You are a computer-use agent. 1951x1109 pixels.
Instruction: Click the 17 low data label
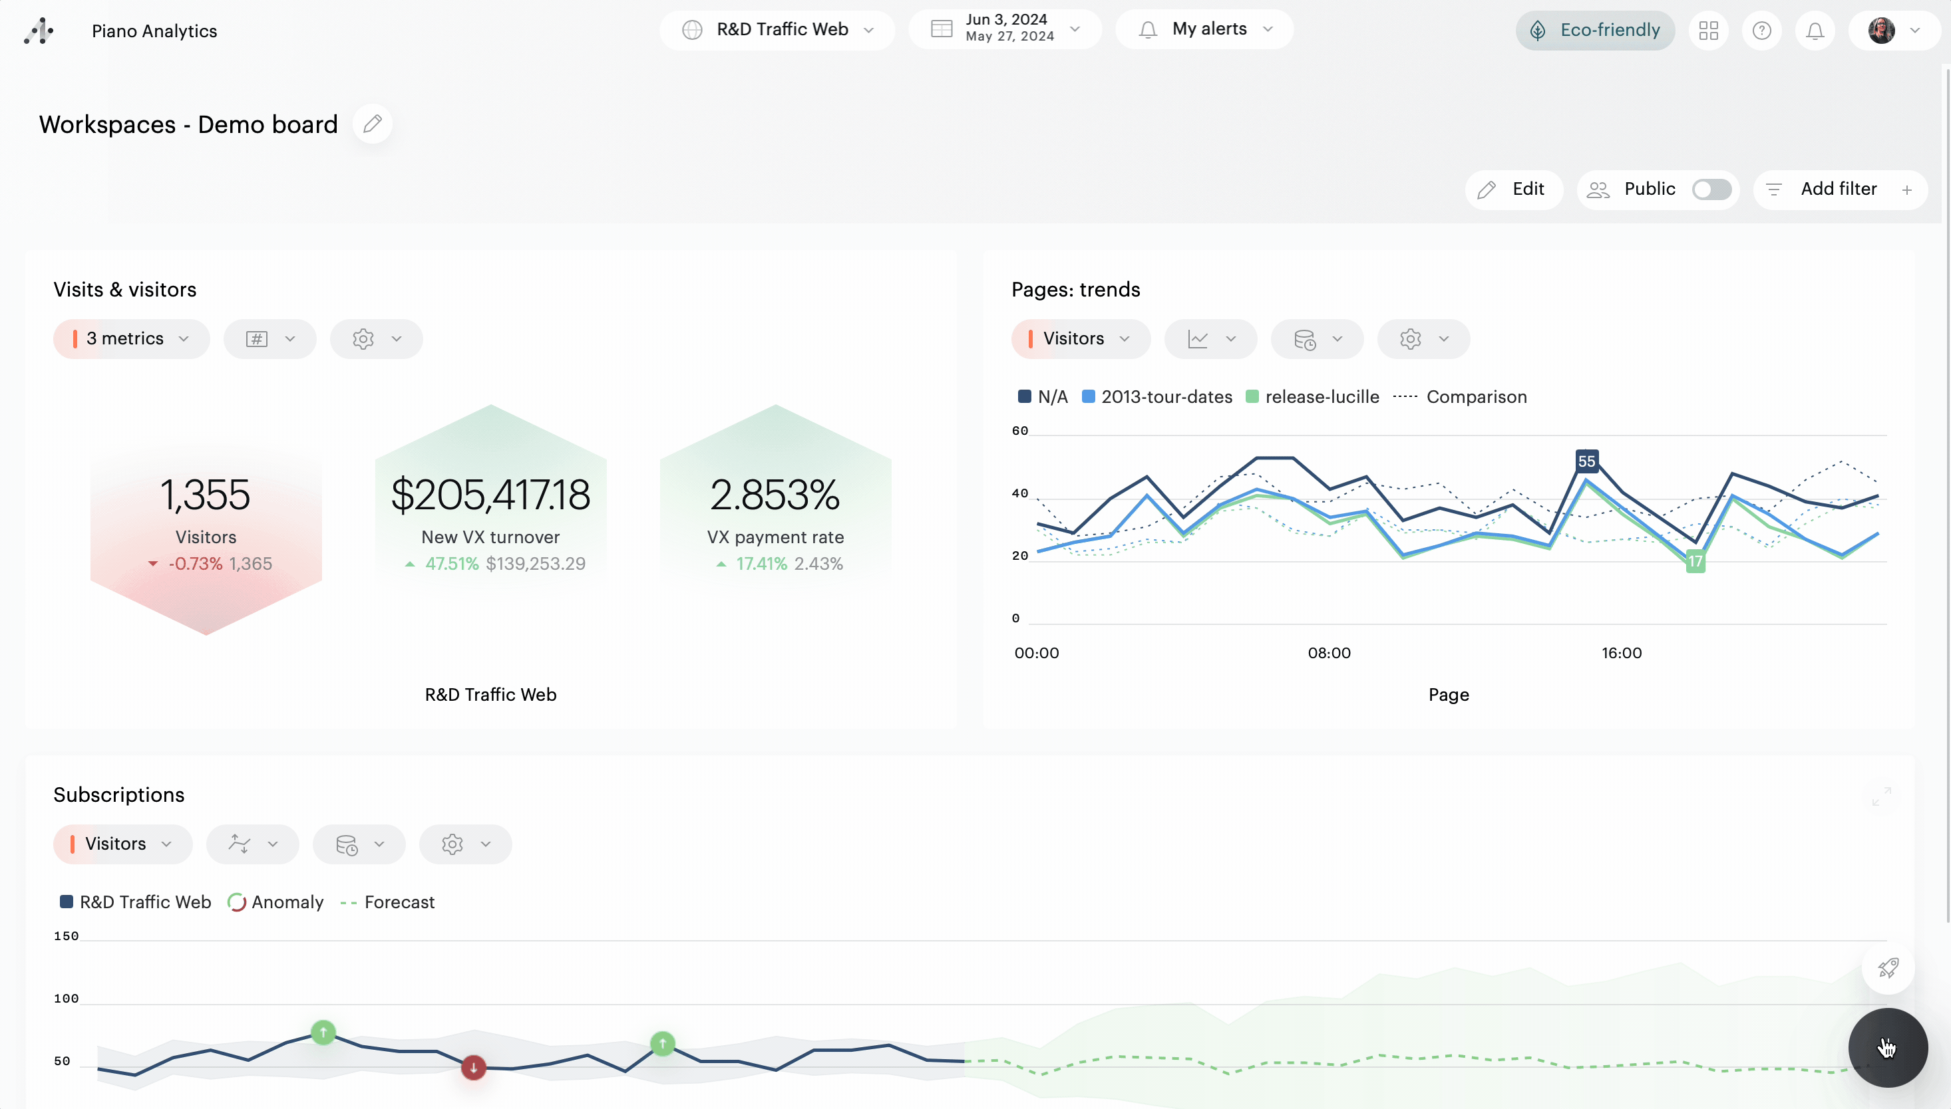coord(1695,561)
